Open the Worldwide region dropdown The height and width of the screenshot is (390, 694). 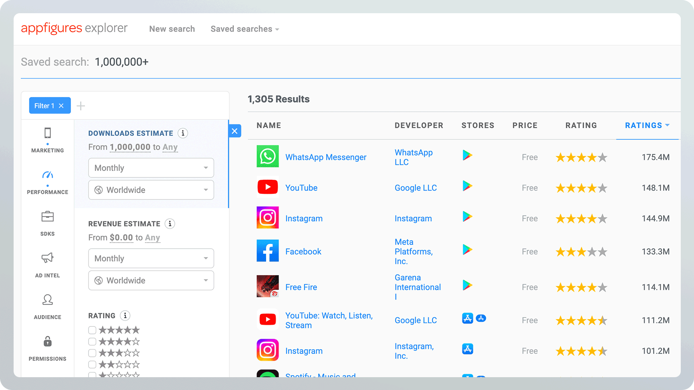coord(151,190)
